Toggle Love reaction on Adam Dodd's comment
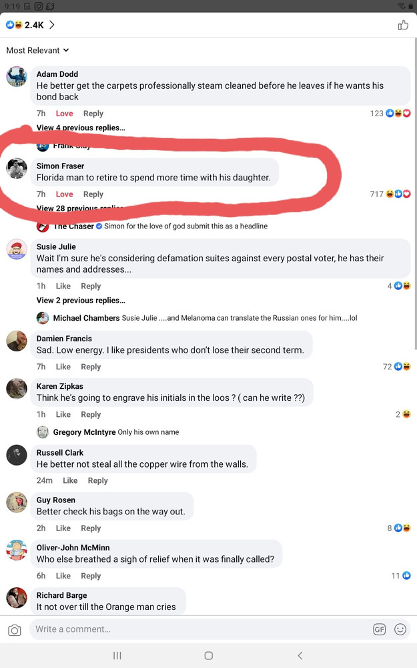 (65, 114)
